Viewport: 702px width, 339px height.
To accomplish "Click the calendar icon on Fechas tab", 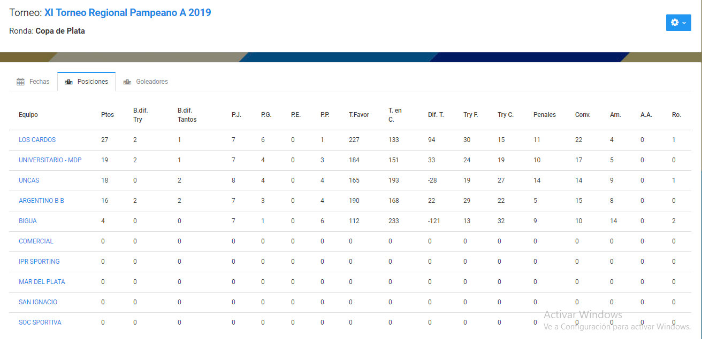I will click(21, 82).
